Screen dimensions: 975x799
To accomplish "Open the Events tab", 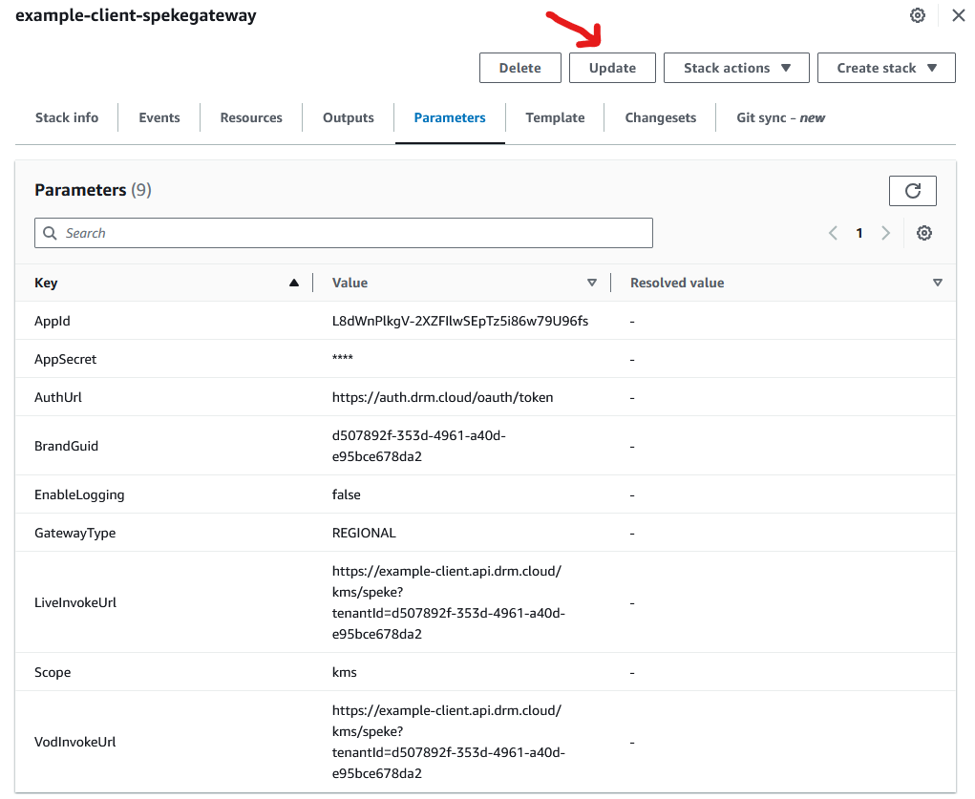I will coord(159,117).
